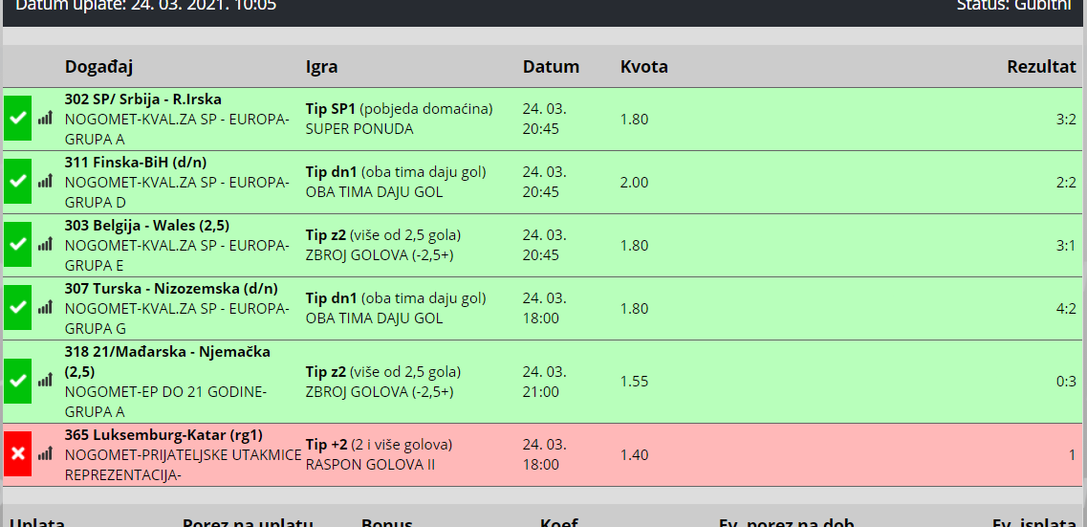1087x527 pixels.
Task: Click RASPON GOLOVA II label
Action: click(370, 465)
